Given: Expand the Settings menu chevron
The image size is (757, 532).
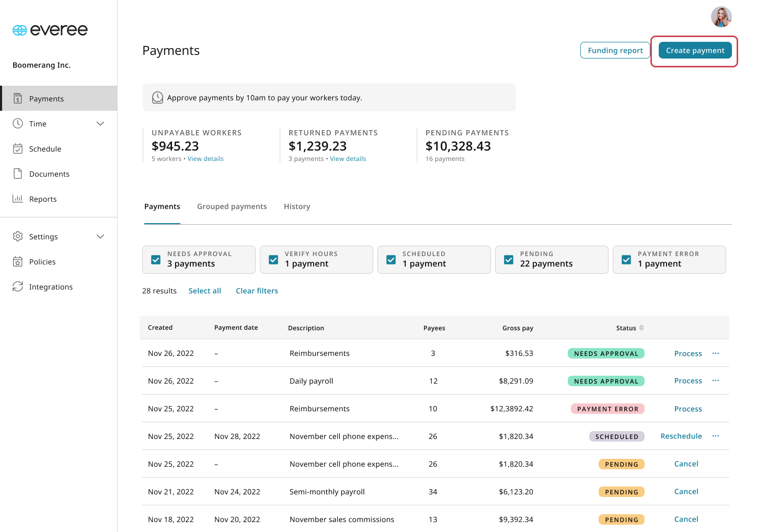Looking at the screenshot, I should tap(100, 236).
